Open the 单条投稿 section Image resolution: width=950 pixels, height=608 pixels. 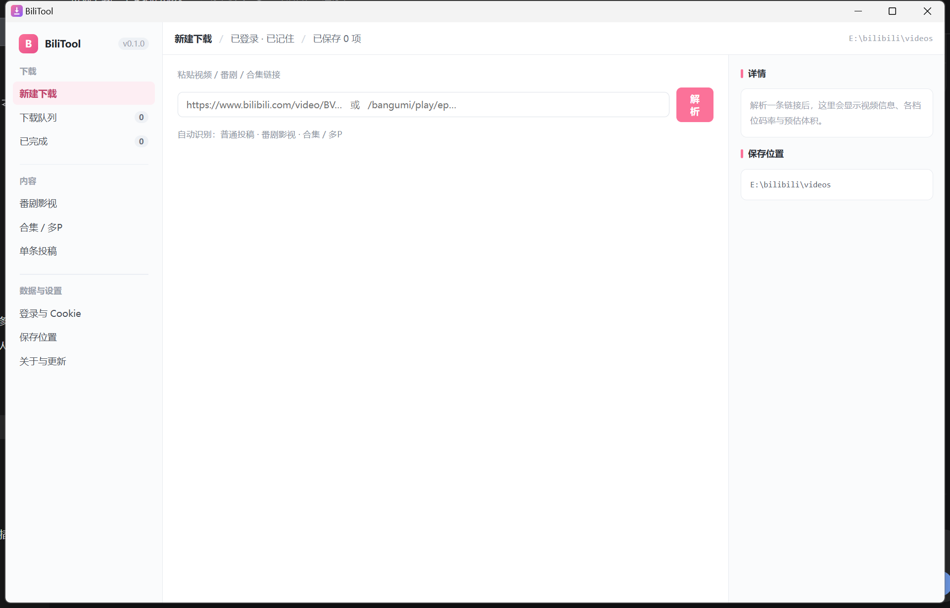[84, 251]
